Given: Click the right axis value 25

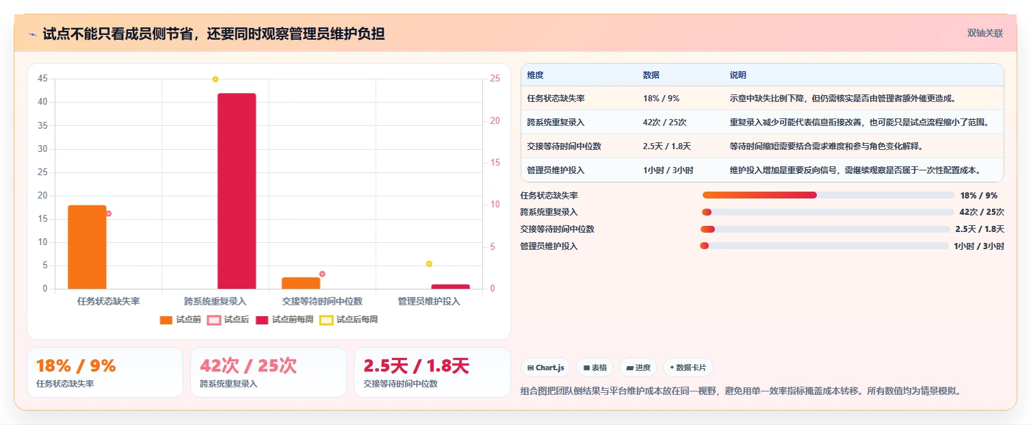Looking at the screenshot, I should [x=495, y=79].
